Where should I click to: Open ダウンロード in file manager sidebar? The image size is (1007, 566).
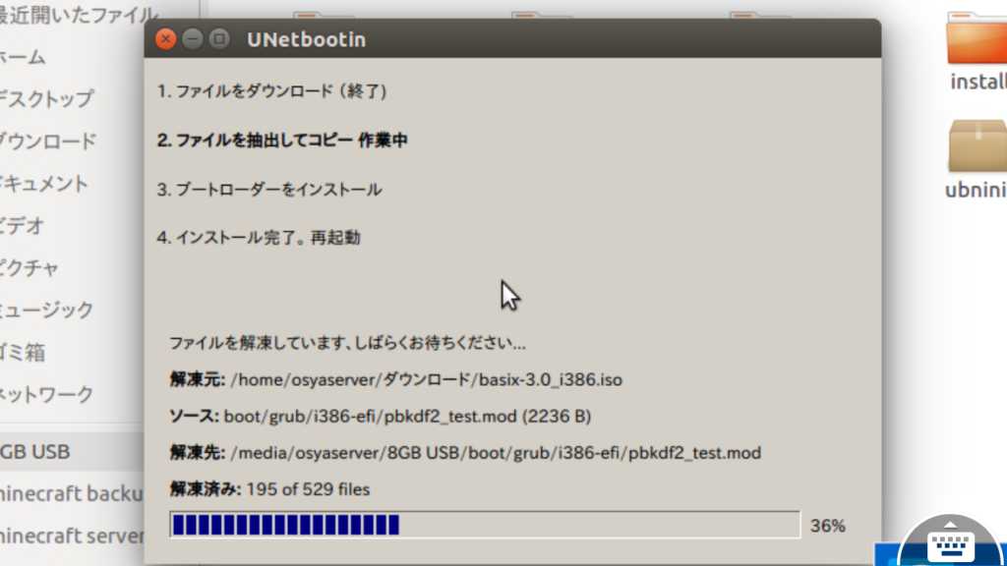tap(48, 141)
